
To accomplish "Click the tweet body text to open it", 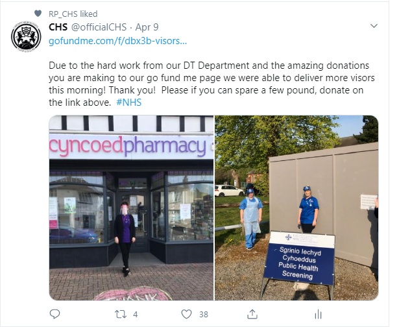I will pyautogui.click(x=212, y=84).
